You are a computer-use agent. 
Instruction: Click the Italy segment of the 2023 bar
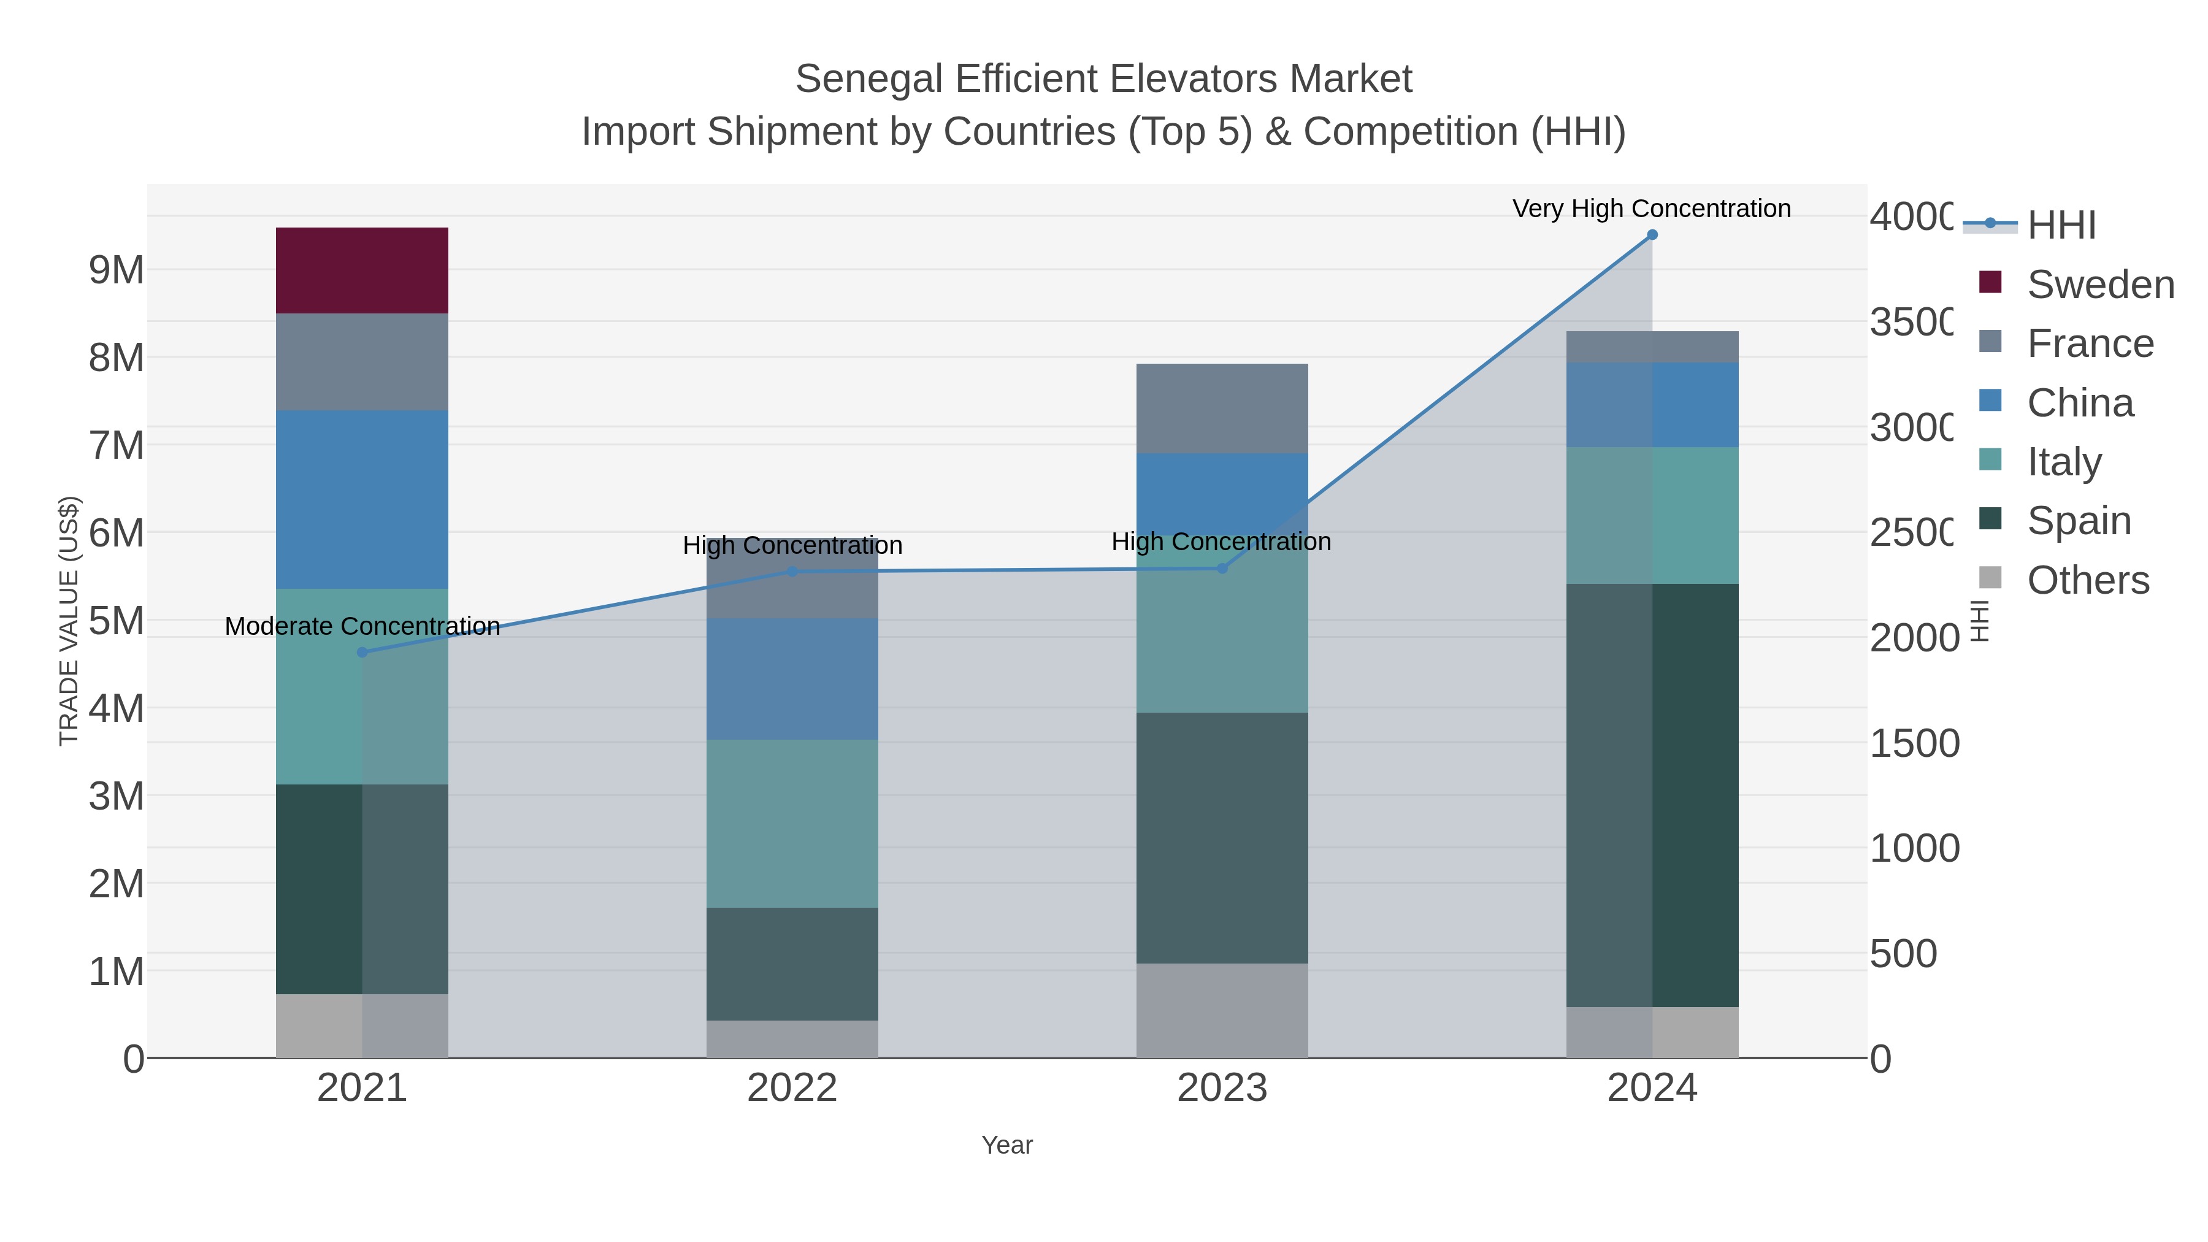1222,624
